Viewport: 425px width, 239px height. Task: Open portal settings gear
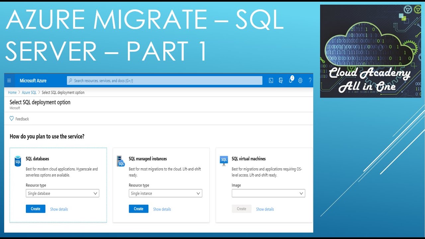pos(300,81)
